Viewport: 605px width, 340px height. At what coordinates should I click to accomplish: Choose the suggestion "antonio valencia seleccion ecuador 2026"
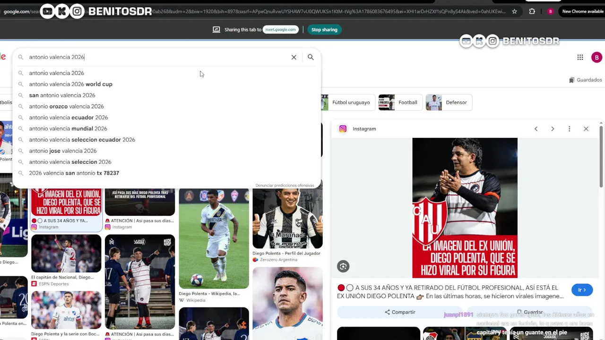[166, 140]
